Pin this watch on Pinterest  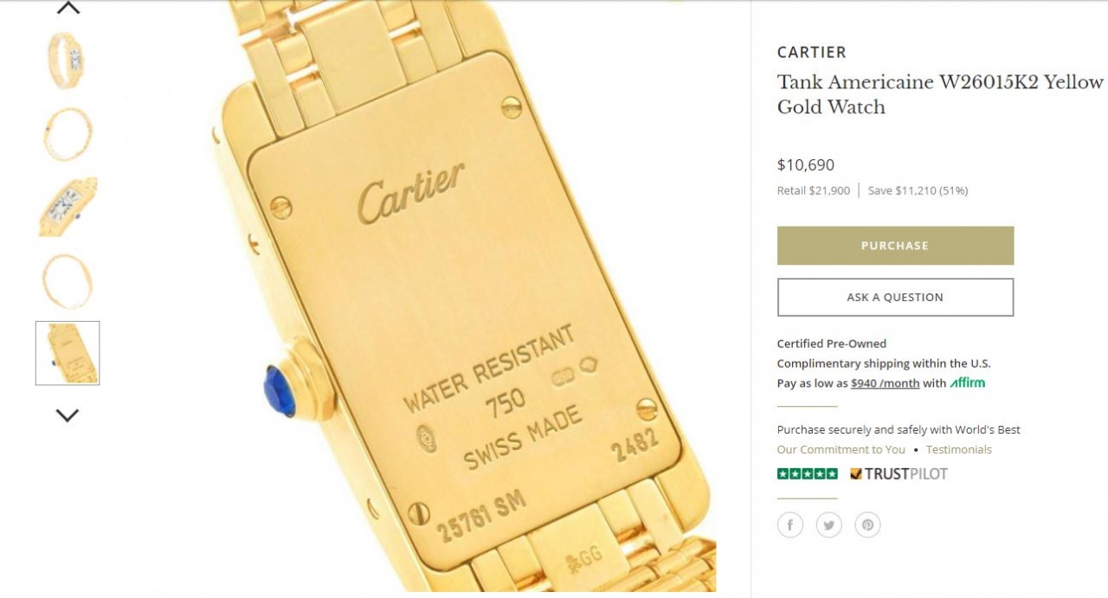click(x=868, y=524)
